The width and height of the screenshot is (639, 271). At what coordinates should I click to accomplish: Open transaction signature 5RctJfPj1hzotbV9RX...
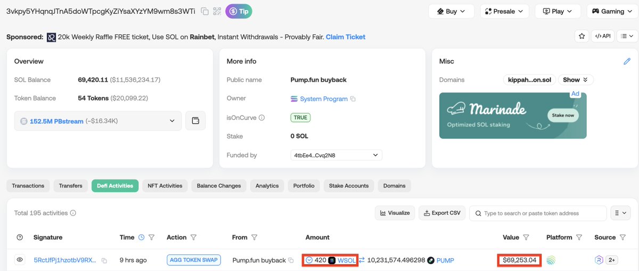click(65, 260)
